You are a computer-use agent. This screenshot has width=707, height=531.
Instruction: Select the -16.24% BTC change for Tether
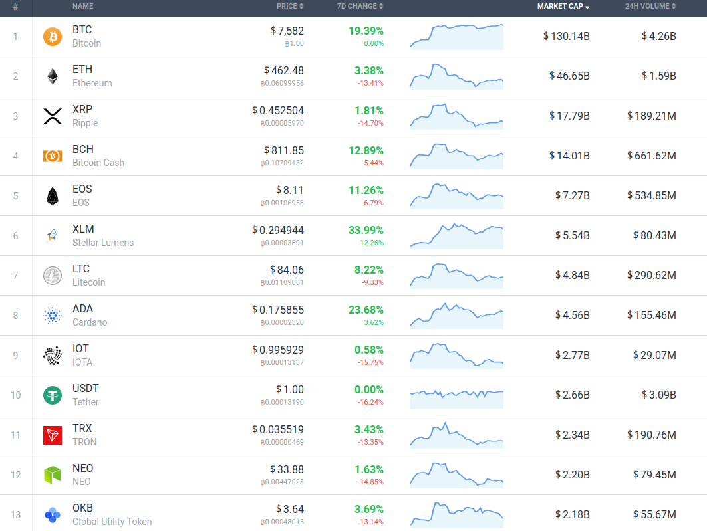(x=370, y=402)
